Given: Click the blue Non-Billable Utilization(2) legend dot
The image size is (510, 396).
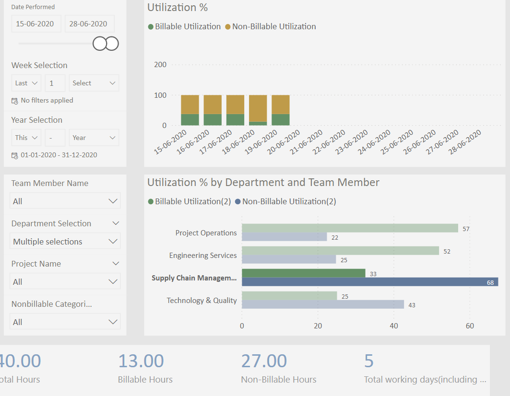Looking at the screenshot, I should (x=238, y=201).
